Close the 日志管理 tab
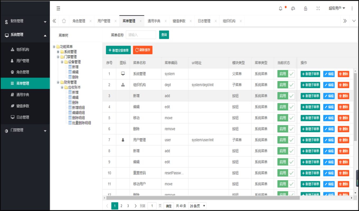Image resolution: width=359 pixels, height=211 pixels. coord(216,21)
